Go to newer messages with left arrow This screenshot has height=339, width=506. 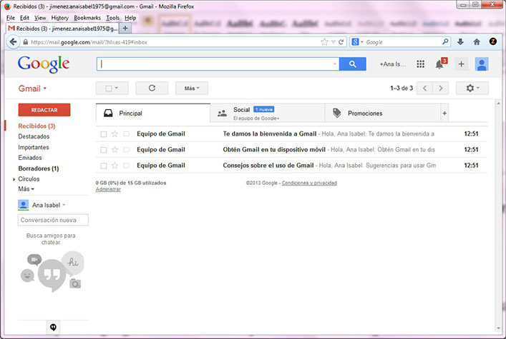click(x=424, y=88)
